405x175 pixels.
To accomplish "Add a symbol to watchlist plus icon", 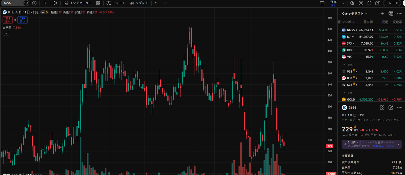I will pos(382,13).
